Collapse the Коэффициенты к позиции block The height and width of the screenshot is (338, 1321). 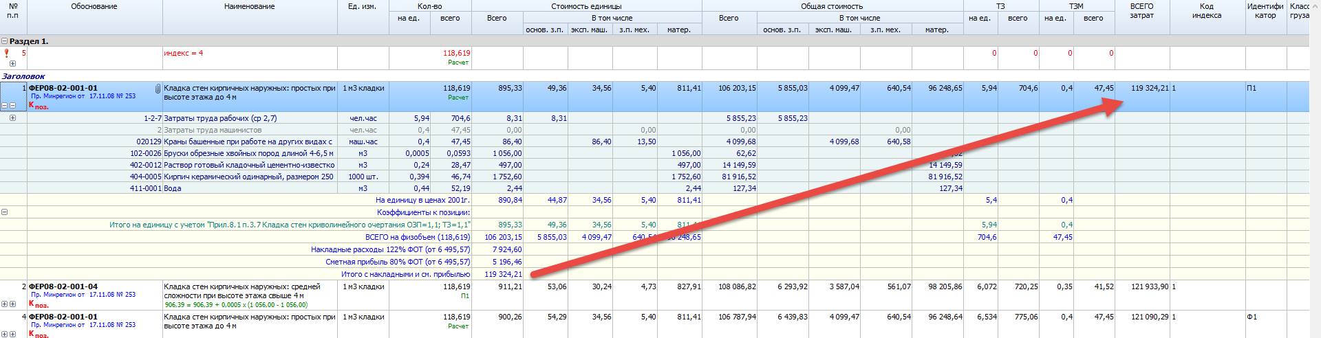point(5,212)
